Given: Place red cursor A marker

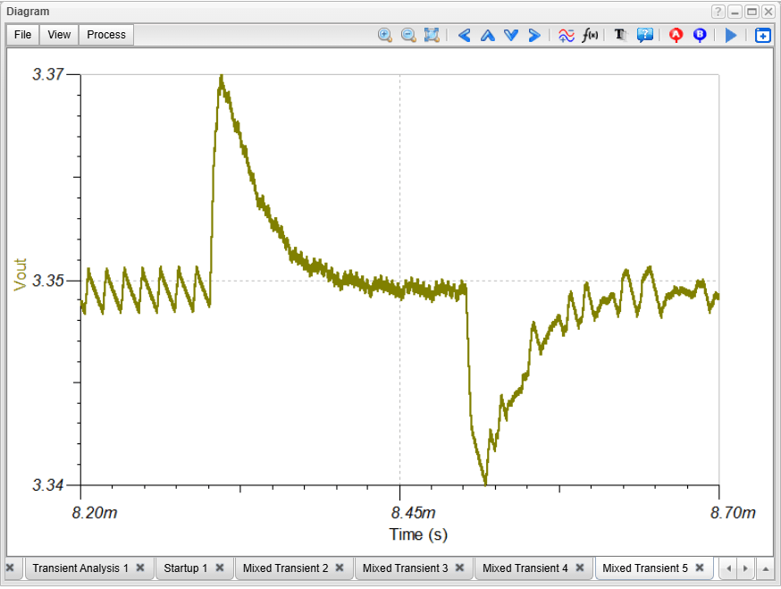Looking at the screenshot, I should (676, 35).
